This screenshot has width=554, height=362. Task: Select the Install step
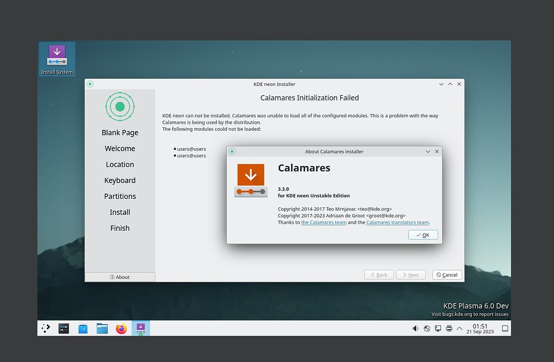[x=120, y=212]
